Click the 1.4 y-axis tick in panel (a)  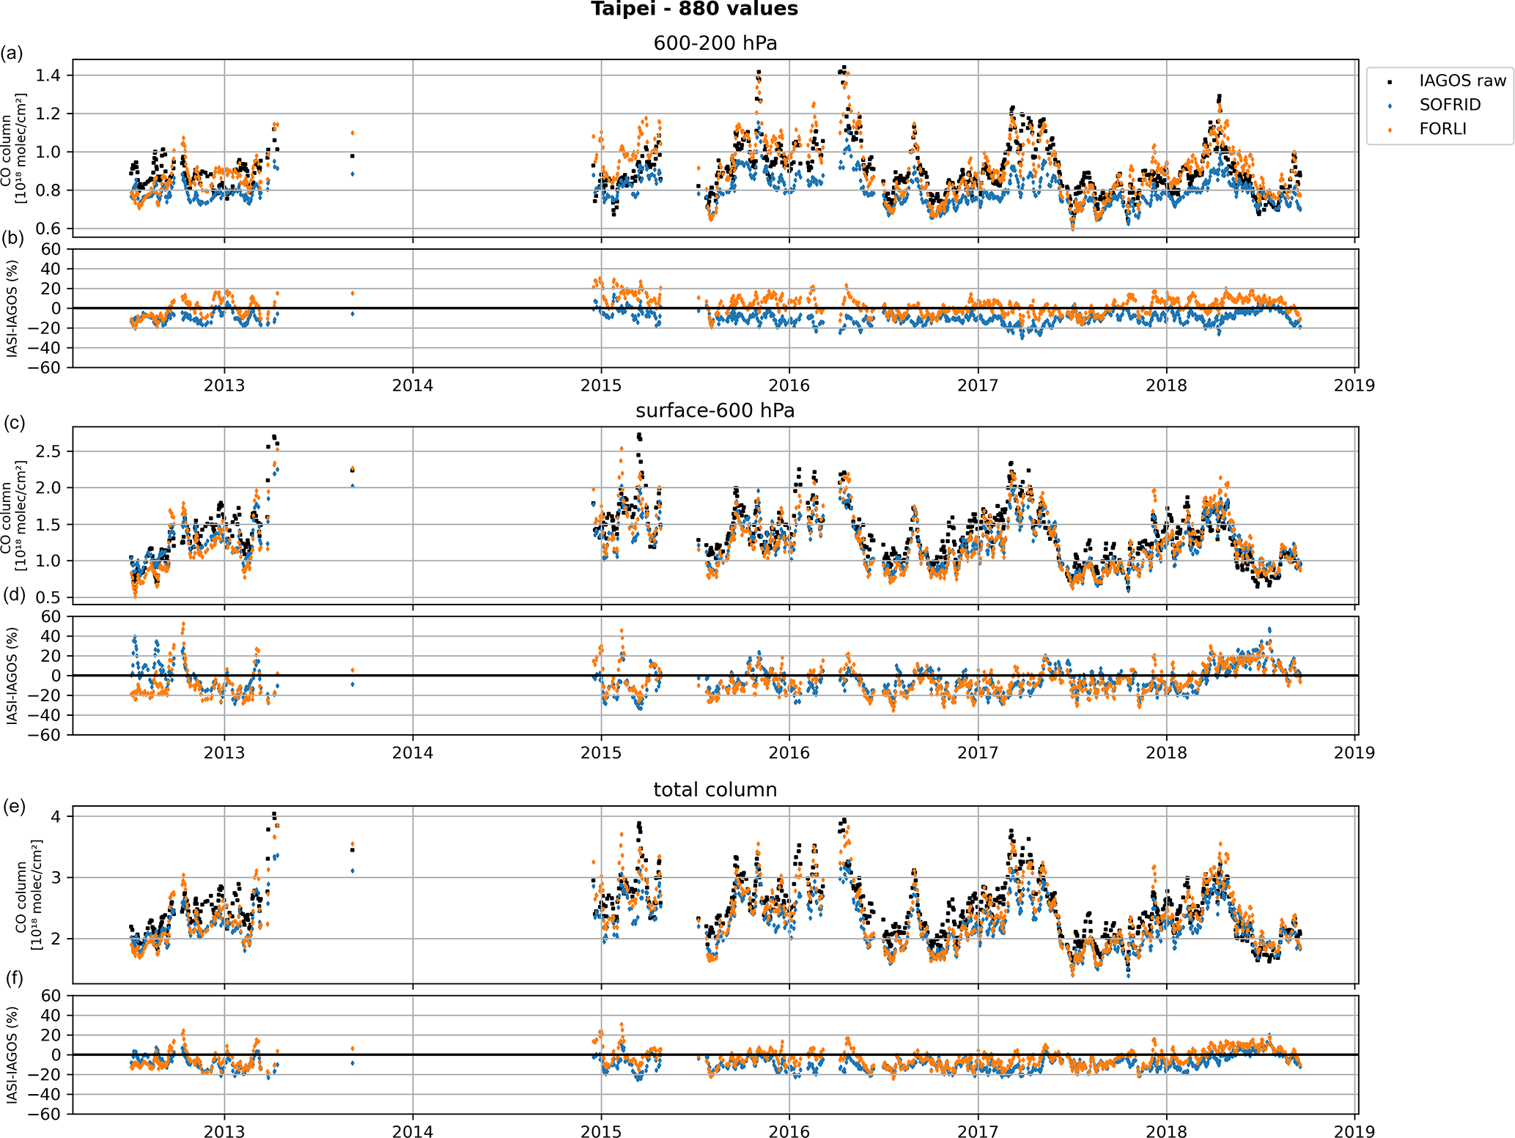[x=48, y=75]
